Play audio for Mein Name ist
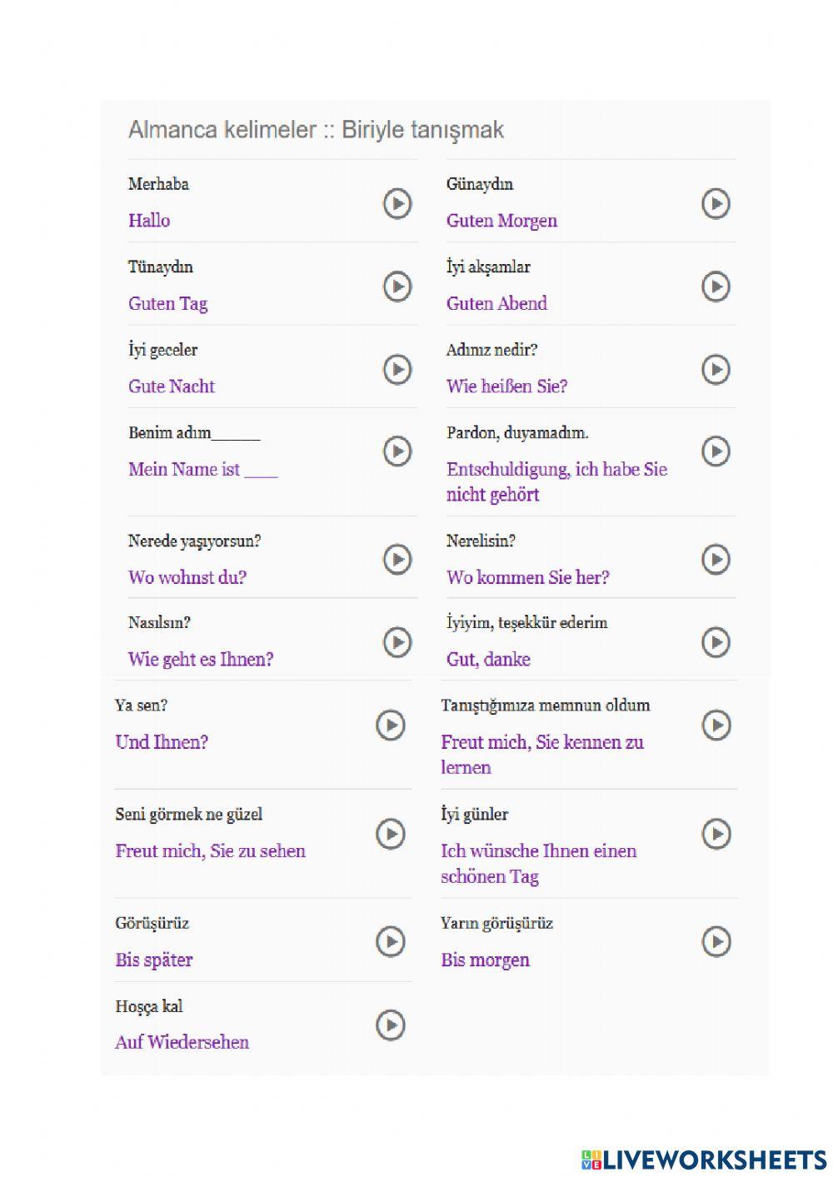This screenshot has width=833, height=1177. (x=397, y=451)
